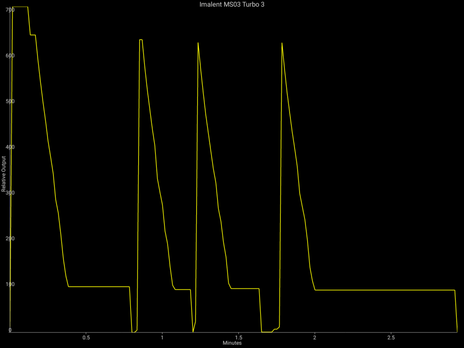Click the 100 y-axis tick label
This screenshot has height=348, width=464.
pyautogui.click(x=4, y=284)
